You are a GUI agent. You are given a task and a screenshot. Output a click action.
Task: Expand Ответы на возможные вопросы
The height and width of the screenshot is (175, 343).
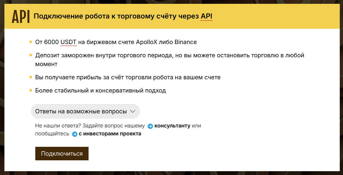[85, 111]
